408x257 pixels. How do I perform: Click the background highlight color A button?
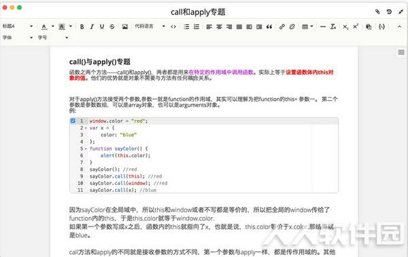pos(62,26)
